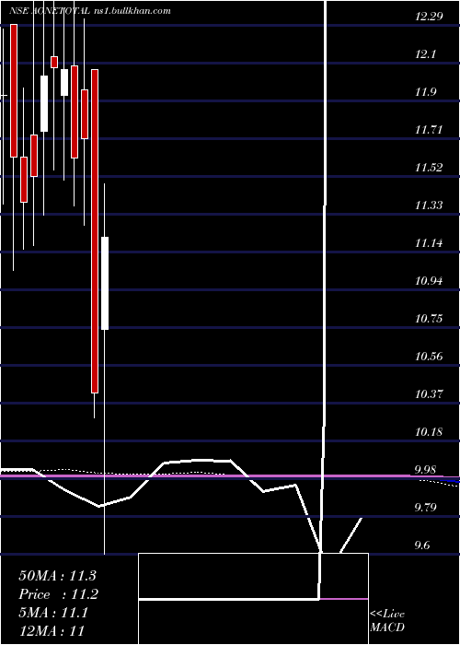Click the 10.94 price axis label
460x645 pixels.
click(429, 280)
